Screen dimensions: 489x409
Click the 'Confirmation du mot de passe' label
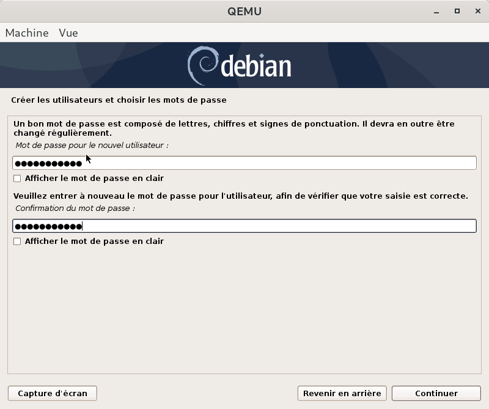click(75, 208)
